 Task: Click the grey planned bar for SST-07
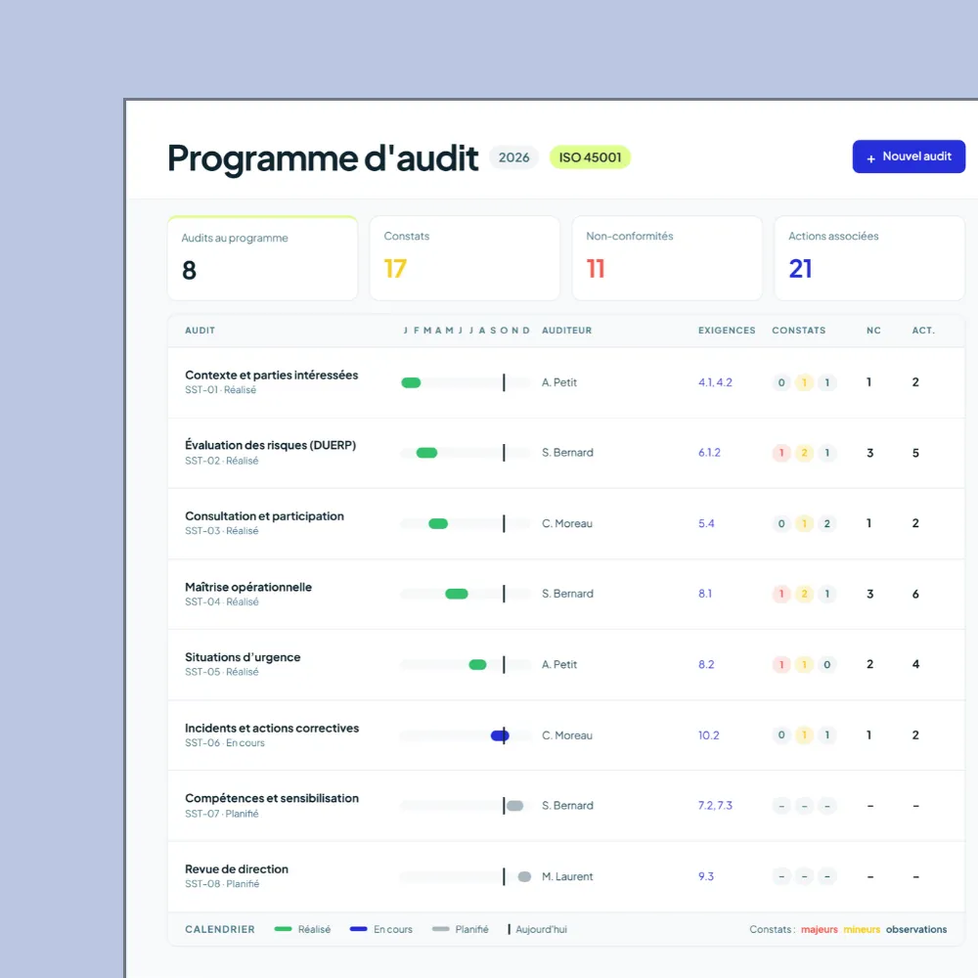point(515,806)
